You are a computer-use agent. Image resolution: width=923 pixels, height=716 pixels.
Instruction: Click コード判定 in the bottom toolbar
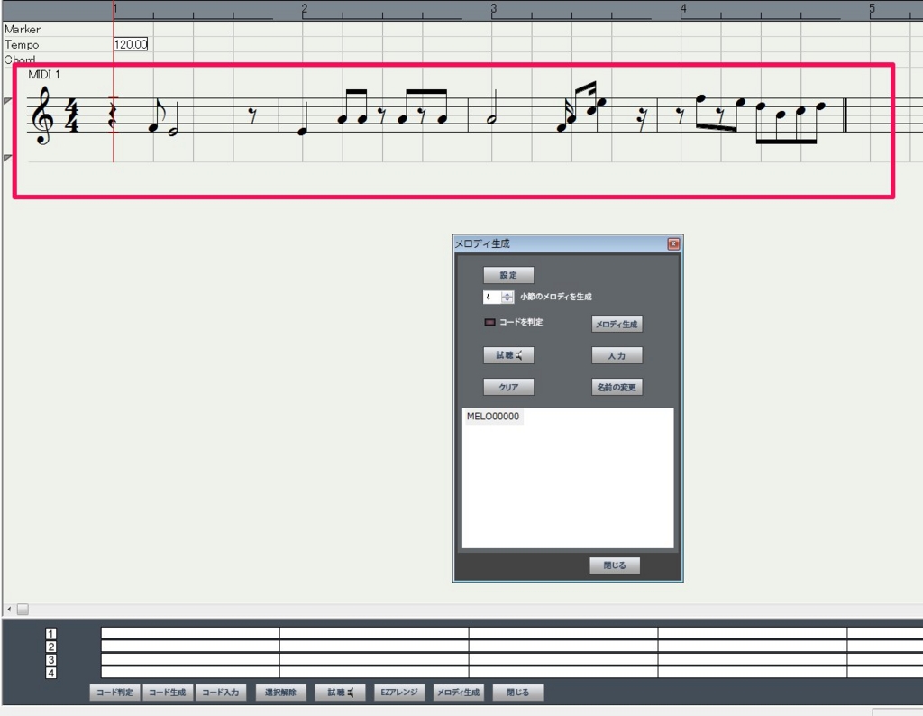pos(114,693)
